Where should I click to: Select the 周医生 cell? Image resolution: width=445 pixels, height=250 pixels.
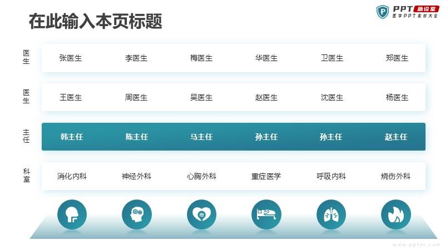tap(136, 98)
